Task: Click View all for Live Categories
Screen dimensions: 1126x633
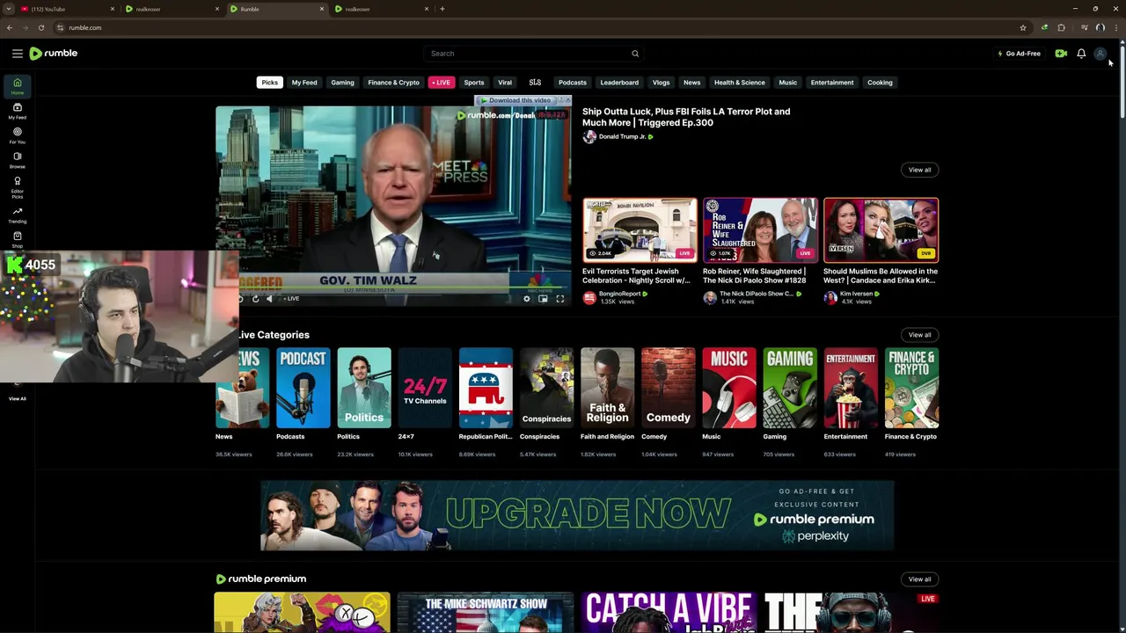Action: (919, 335)
